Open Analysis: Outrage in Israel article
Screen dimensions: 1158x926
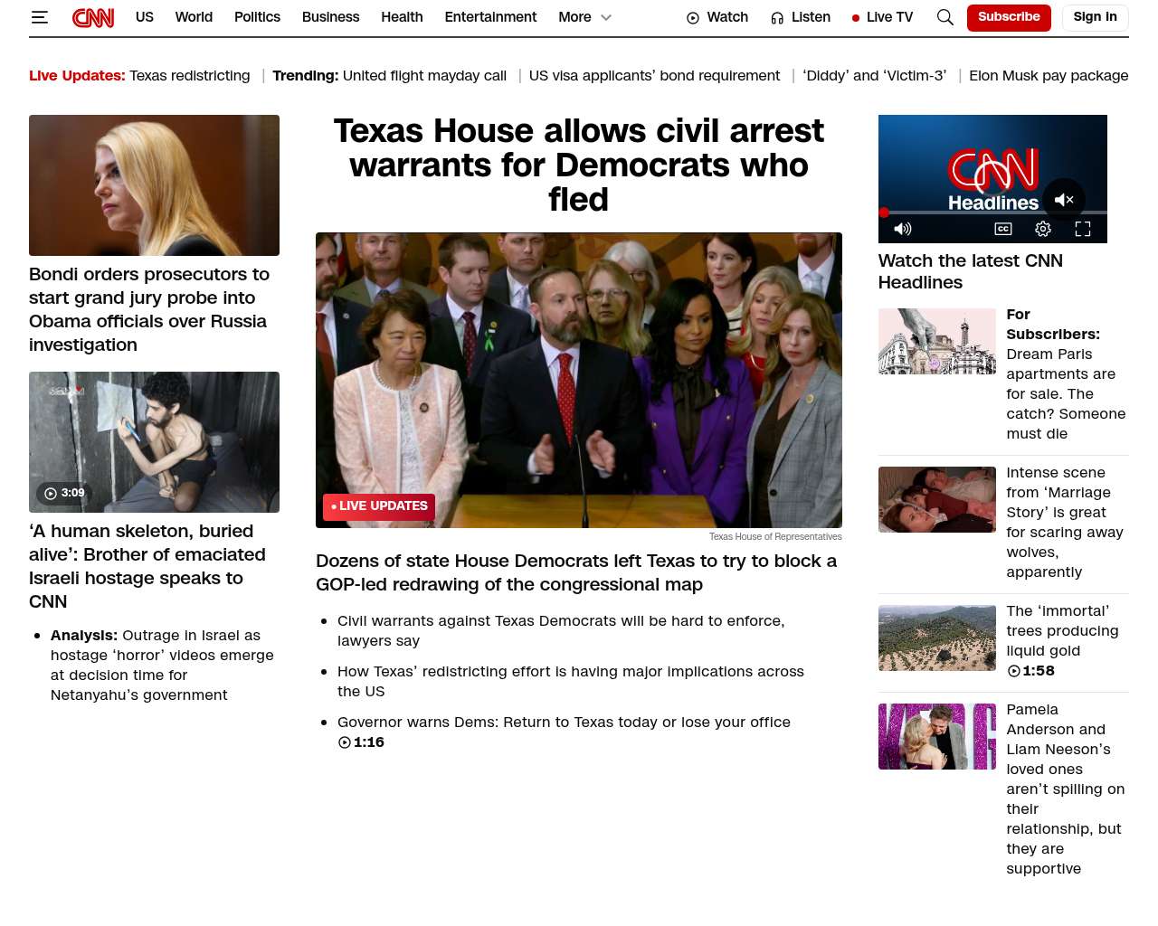pos(162,666)
